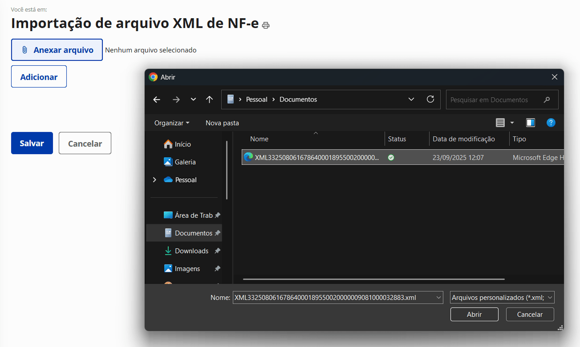
Task: Open the file type filter dropdown
Action: coord(502,298)
